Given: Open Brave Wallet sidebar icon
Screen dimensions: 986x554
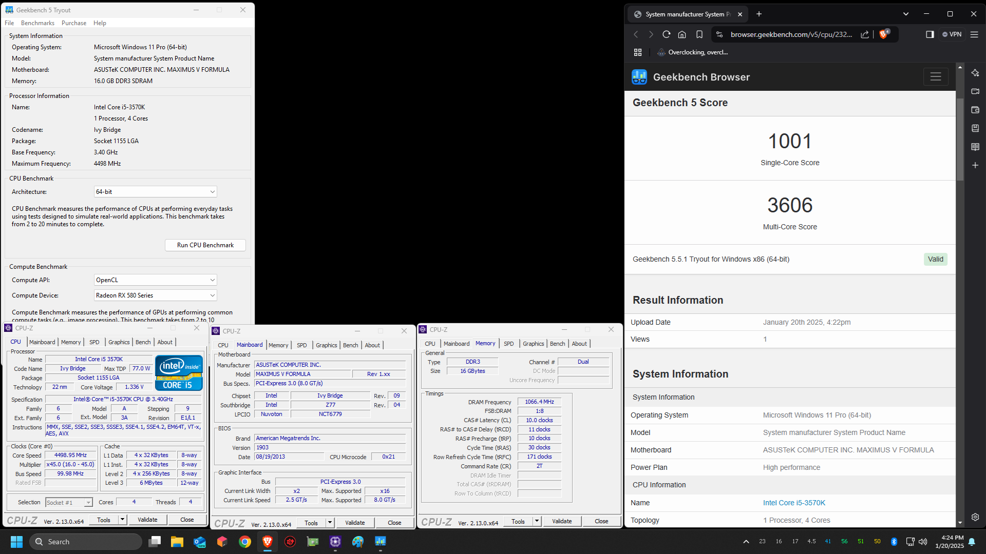Looking at the screenshot, I should coord(975,110).
